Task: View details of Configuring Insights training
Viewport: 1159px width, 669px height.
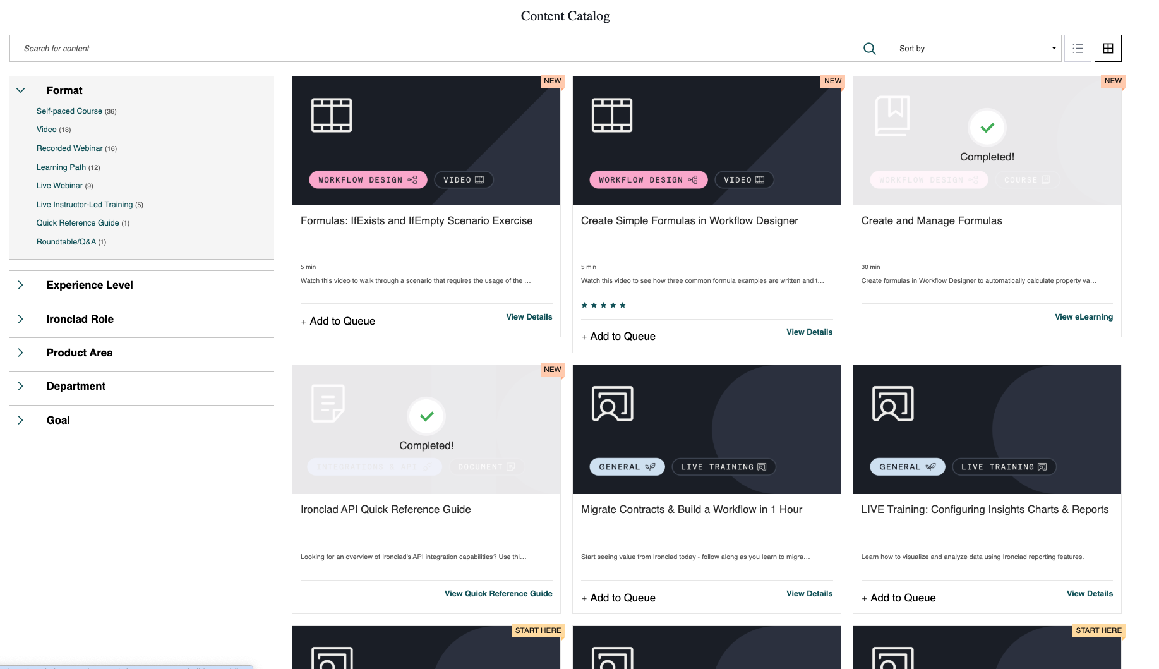Action: point(1090,594)
